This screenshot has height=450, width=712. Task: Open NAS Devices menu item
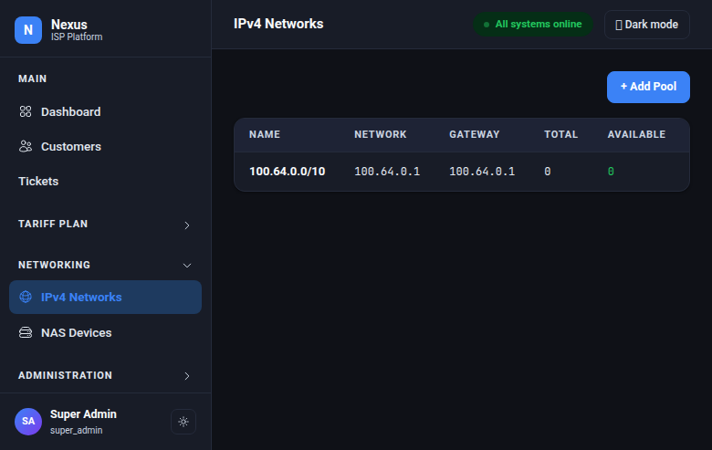(x=105, y=333)
